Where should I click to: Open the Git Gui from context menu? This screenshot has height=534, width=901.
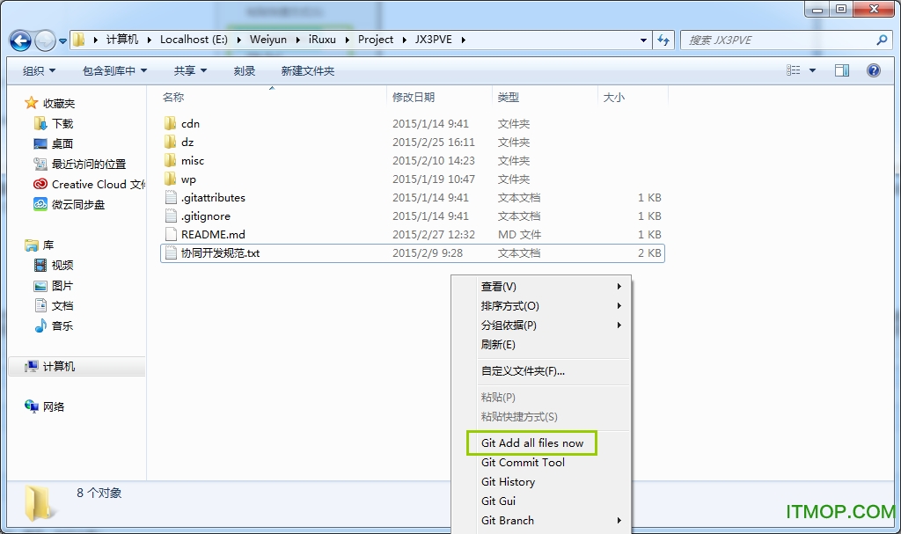click(497, 501)
